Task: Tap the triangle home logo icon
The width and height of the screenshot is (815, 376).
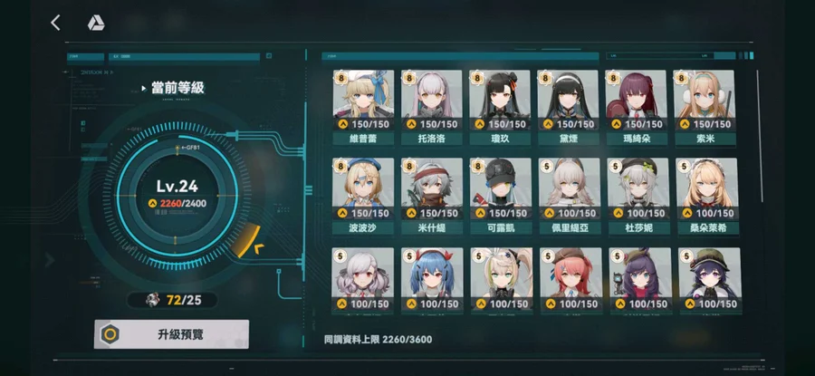Action: [x=96, y=23]
